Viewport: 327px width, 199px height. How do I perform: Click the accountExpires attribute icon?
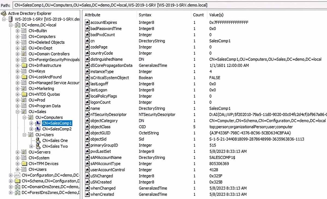pos(87,22)
